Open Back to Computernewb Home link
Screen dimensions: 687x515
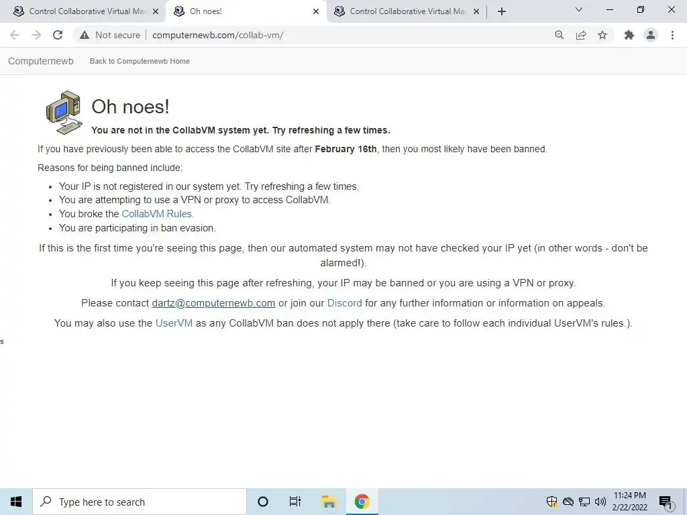(140, 61)
